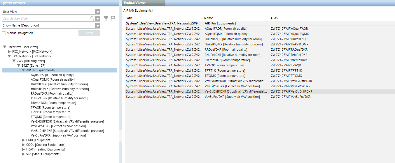The width and height of the screenshot is (395, 163).
Task: Expand the CMD [Equipment] node
Action: [x=23, y=140]
